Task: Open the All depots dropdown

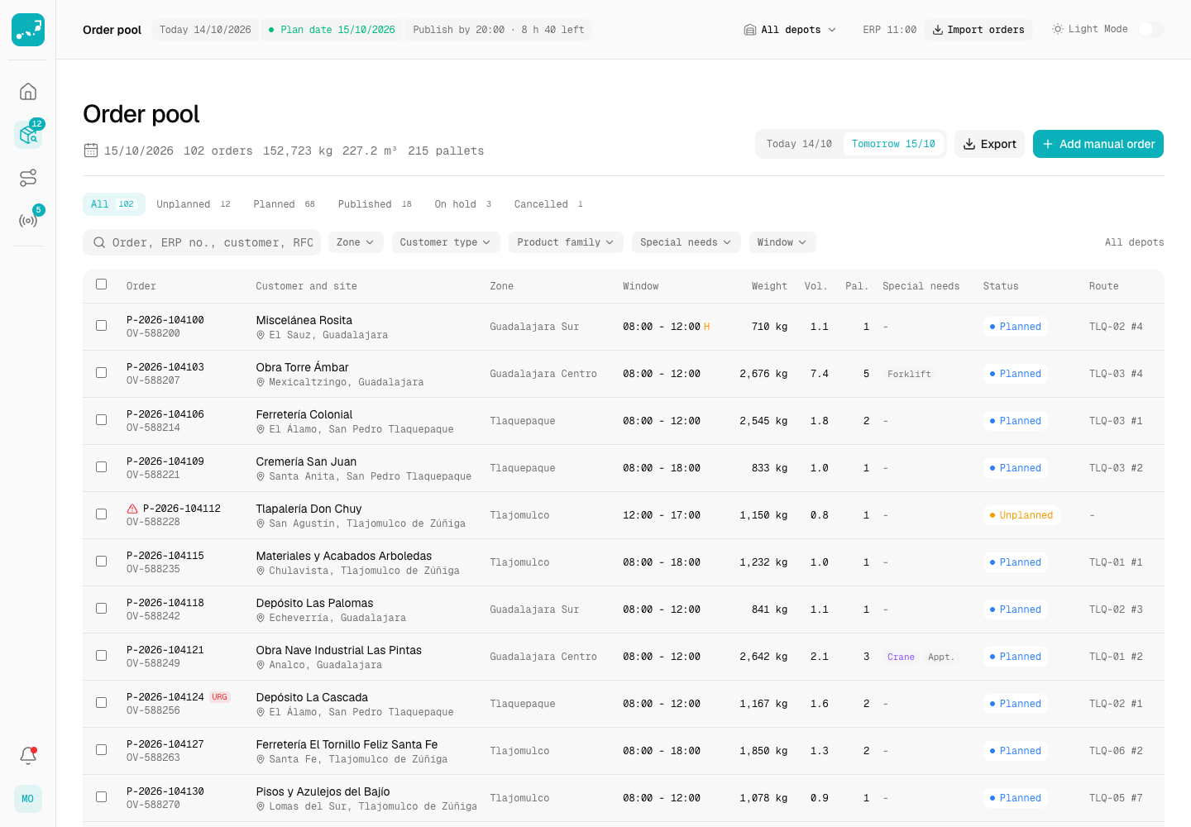Action: (790, 30)
